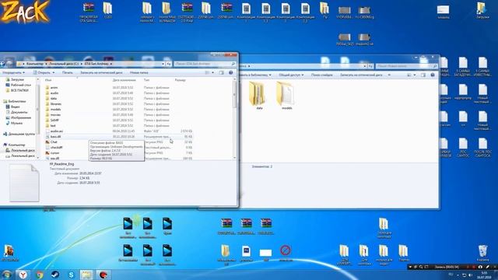Expand the address bar dropdown in the back window
The image size is (498, 280).
(x=365, y=66)
